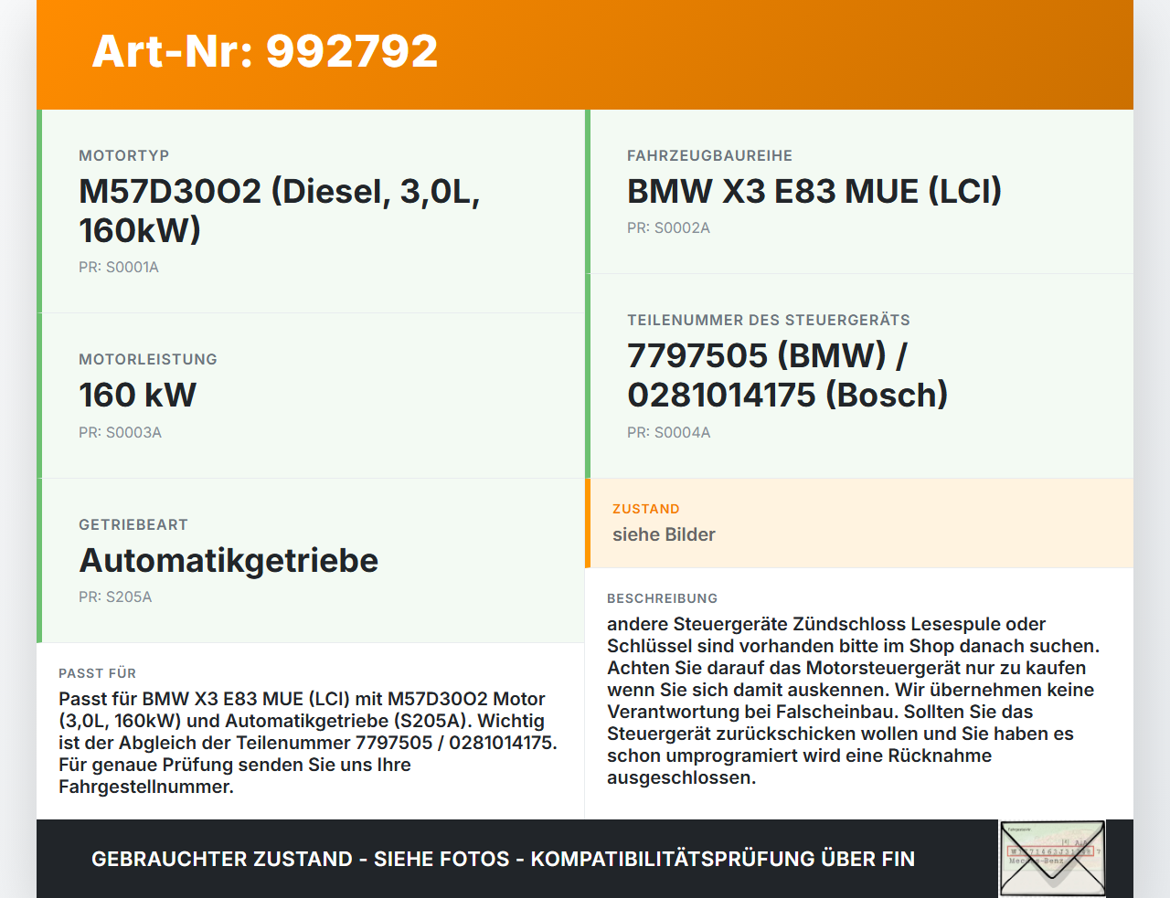
Task: Click the 'TEILENUMMER DES STEUERGERÄTS' label
Action: (769, 320)
